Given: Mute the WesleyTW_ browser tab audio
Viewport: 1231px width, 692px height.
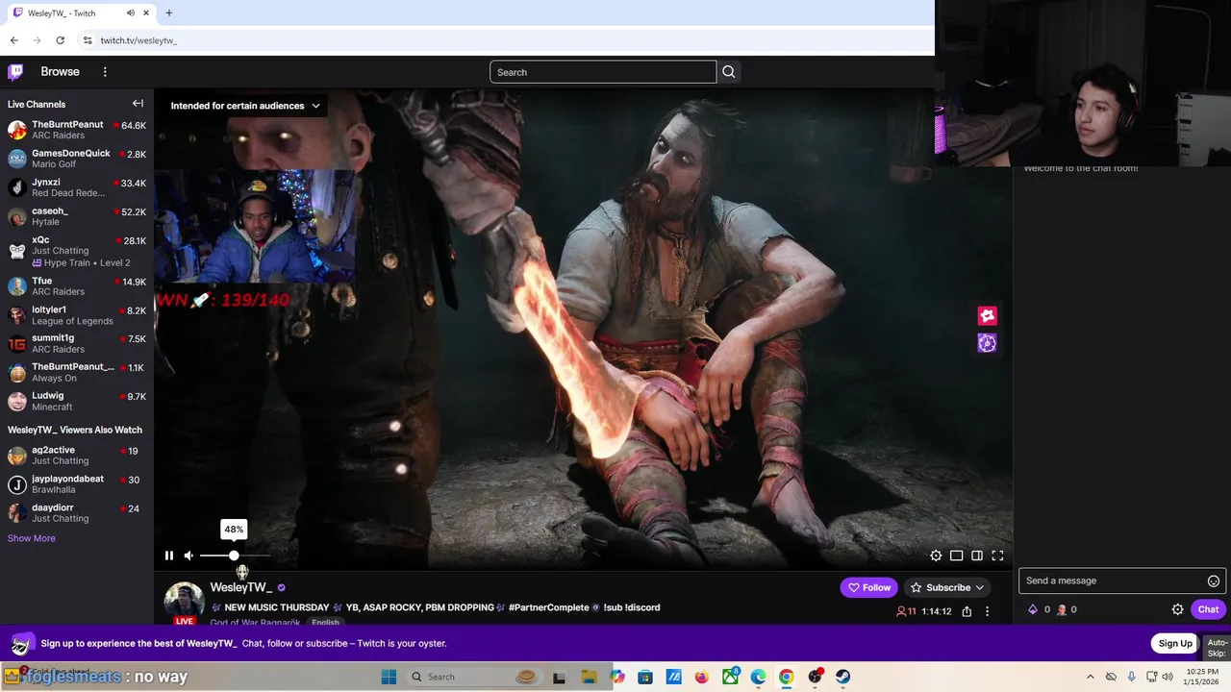Looking at the screenshot, I should 131,13.
